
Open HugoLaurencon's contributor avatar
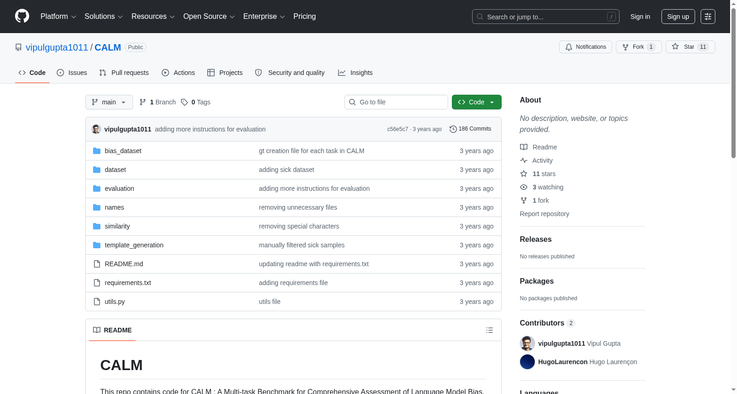(527, 362)
